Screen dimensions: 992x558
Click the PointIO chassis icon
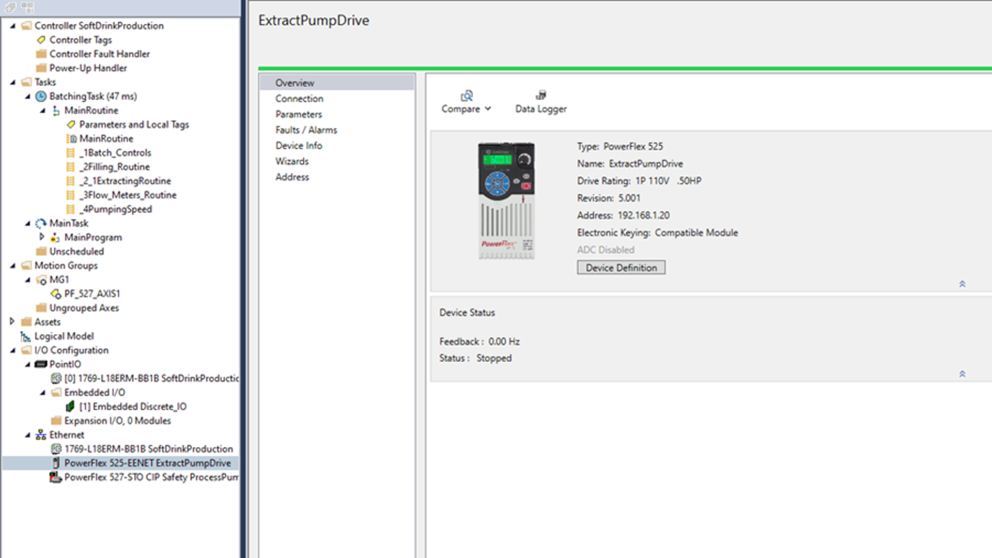(41, 364)
